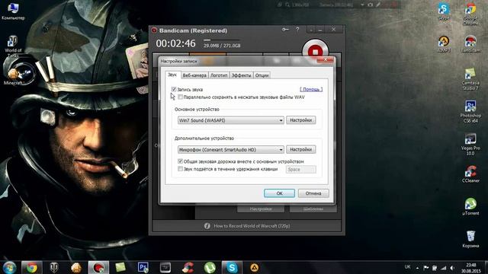Open the Skype desktop shortcut
Screen dimensions: 488x274
pyautogui.click(x=444, y=11)
